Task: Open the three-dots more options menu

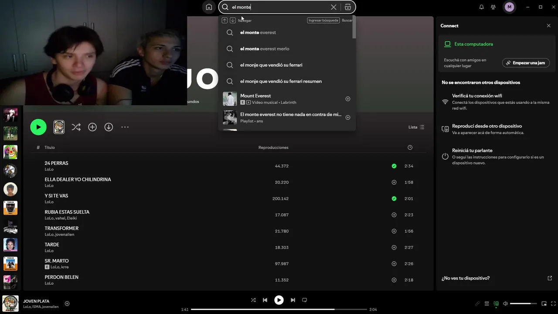Action: (125, 127)
